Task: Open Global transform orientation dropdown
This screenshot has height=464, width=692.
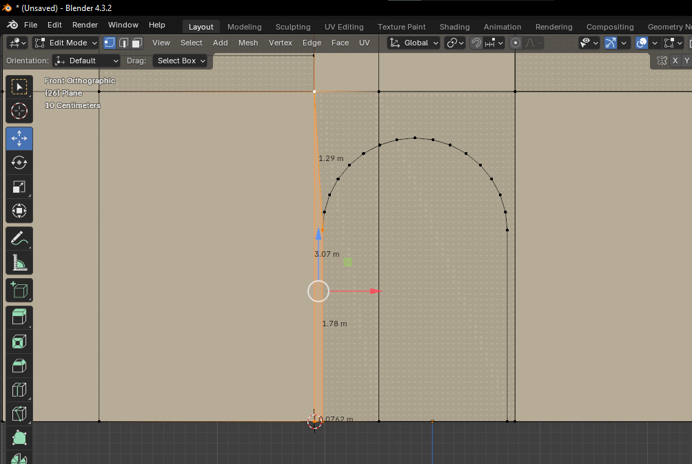Action: click(x=414, y=43)
